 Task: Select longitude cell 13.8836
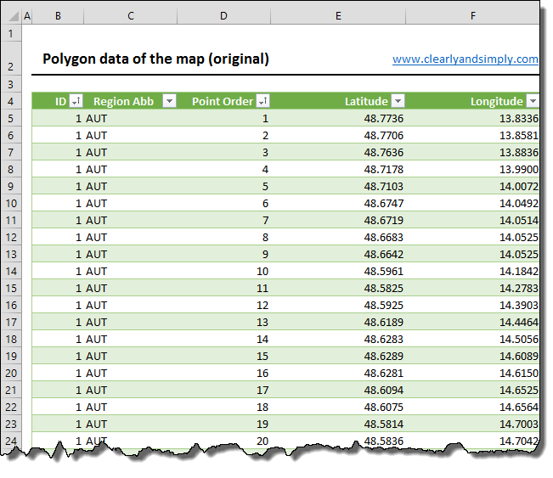pos(472,152)
